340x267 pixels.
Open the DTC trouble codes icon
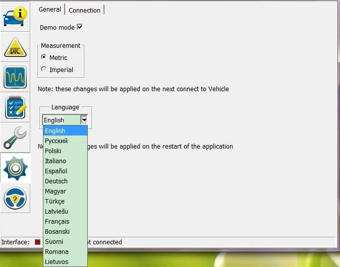pos(15,47)
